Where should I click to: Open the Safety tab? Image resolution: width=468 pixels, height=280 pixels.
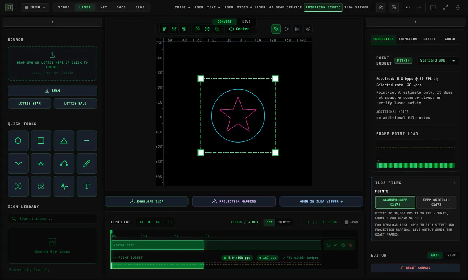click(x=429, y=39)
